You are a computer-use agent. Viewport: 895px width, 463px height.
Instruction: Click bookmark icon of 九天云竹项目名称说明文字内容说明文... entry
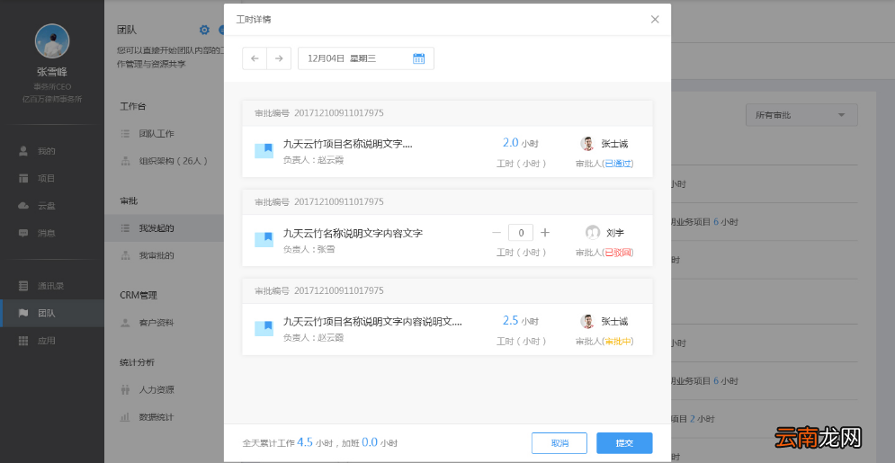[x=264, y=328]
